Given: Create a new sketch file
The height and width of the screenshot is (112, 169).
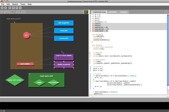Looking at the screenshot, I should coord(10,8).
